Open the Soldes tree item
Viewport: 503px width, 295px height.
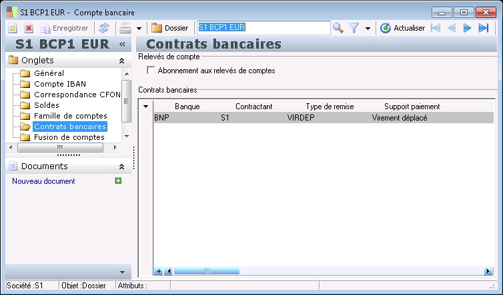[x=47, y=105]
